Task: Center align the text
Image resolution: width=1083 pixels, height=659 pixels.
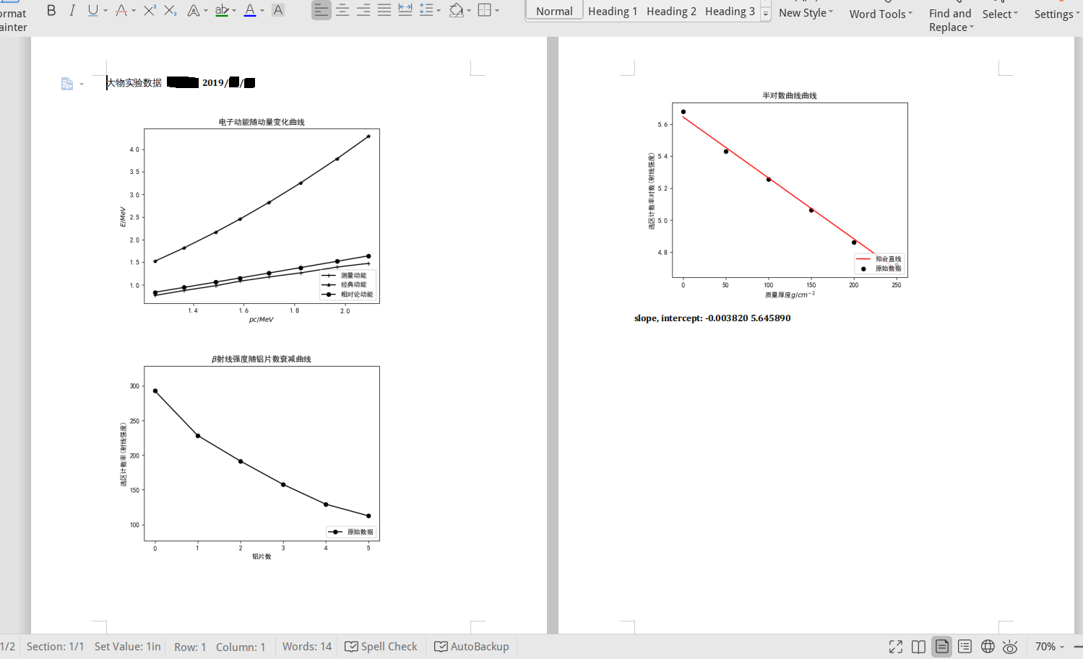Action: tap(342, 10)
